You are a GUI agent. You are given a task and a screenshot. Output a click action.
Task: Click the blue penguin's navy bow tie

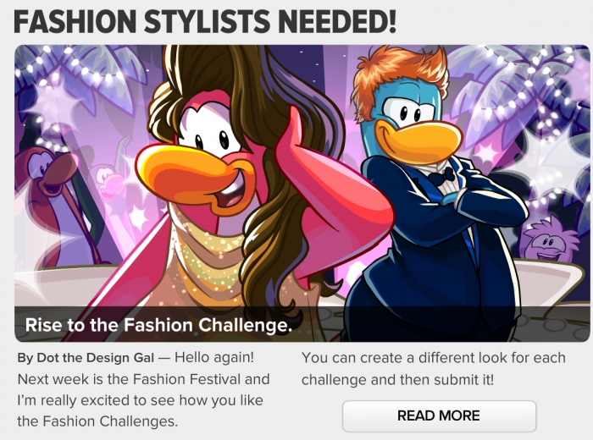coord(441,177)
